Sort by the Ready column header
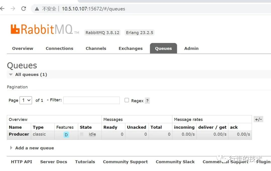271x171 pixels. tap(110, 127)
